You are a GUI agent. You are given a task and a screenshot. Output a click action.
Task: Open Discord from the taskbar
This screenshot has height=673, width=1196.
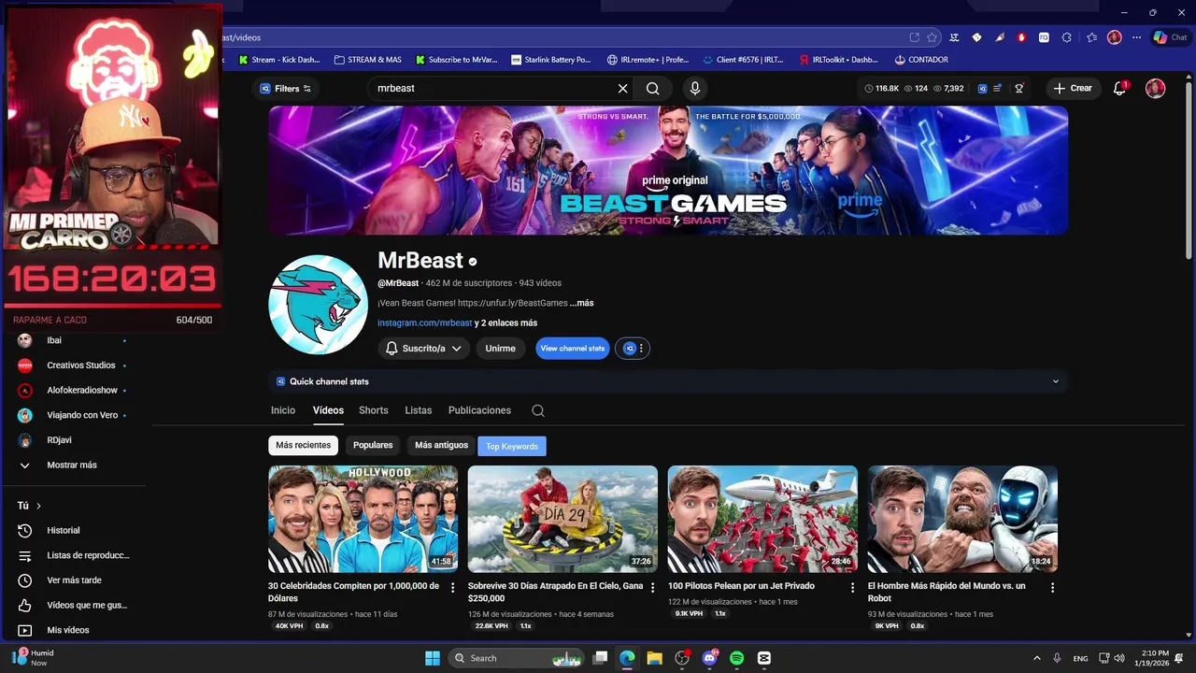point(709,658)
